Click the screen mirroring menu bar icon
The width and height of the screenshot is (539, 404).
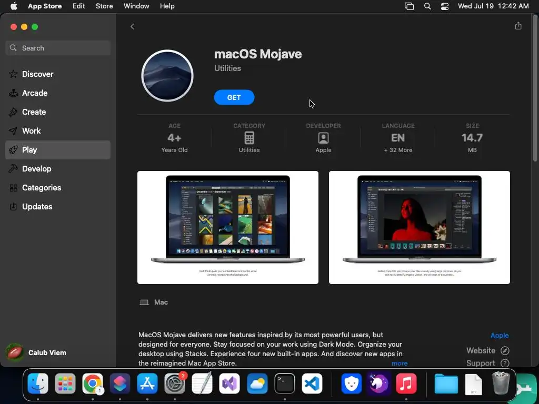[409, 6]
